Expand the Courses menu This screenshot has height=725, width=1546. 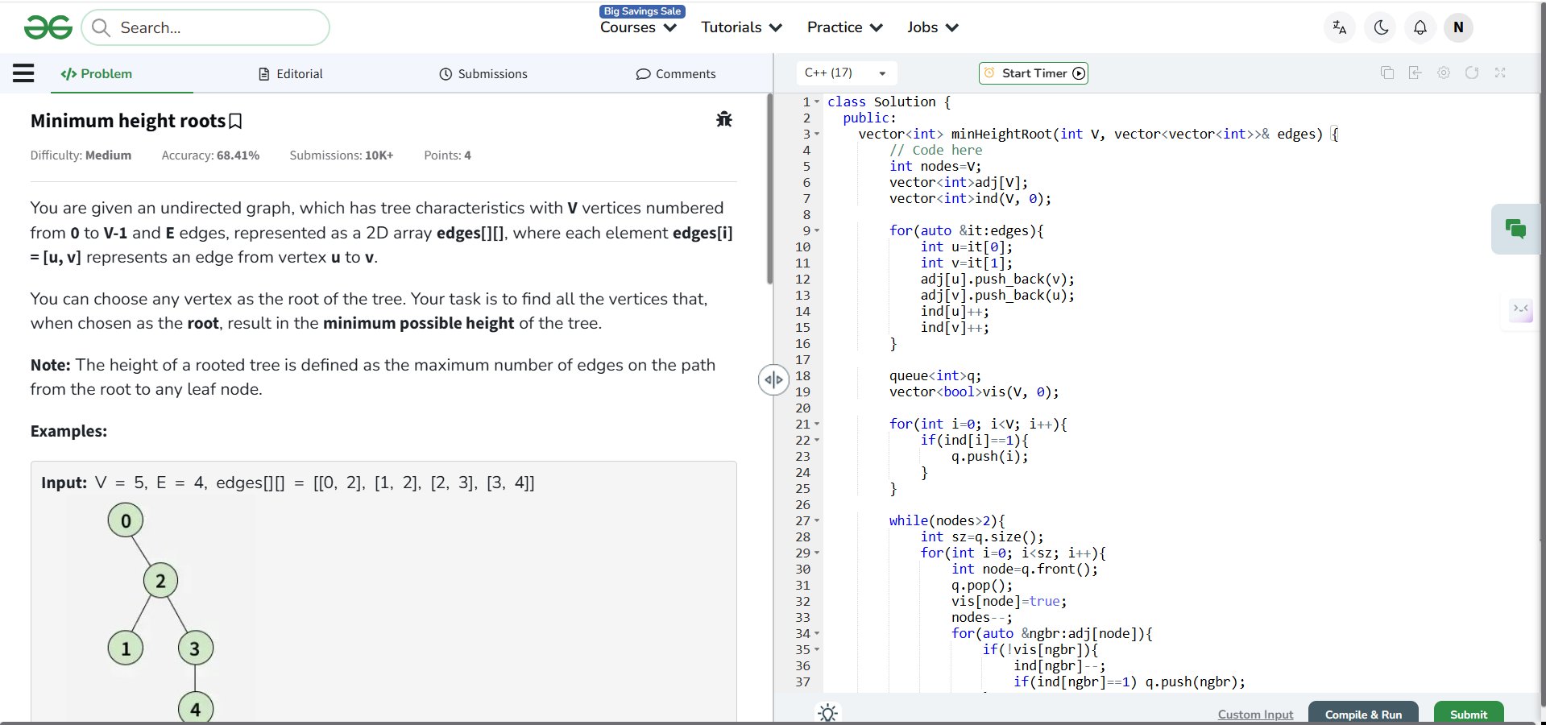pyautogui.click(x=637, y=27)
